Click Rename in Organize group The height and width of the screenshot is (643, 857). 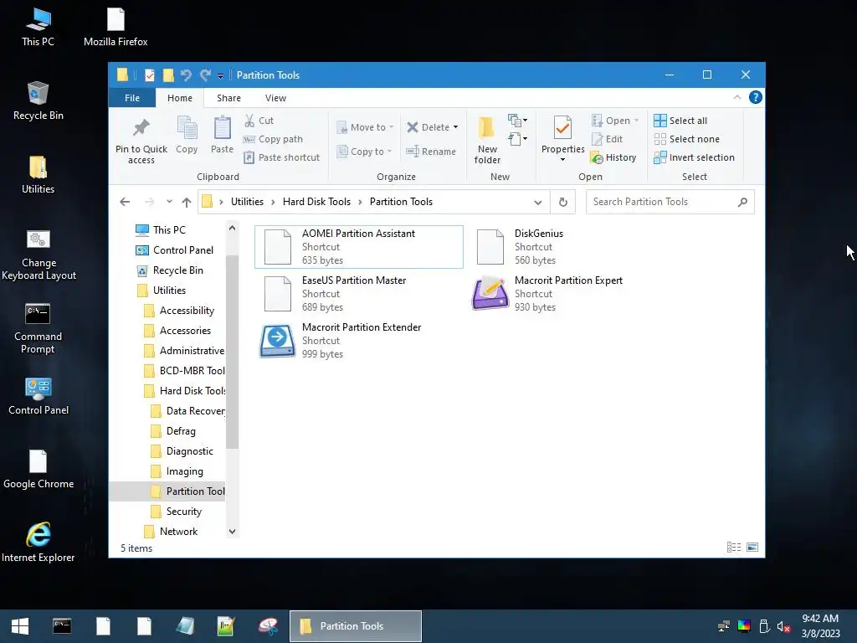tap(431, 152)
